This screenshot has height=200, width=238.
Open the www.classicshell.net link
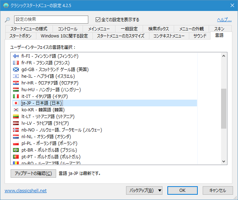(26, 190)
